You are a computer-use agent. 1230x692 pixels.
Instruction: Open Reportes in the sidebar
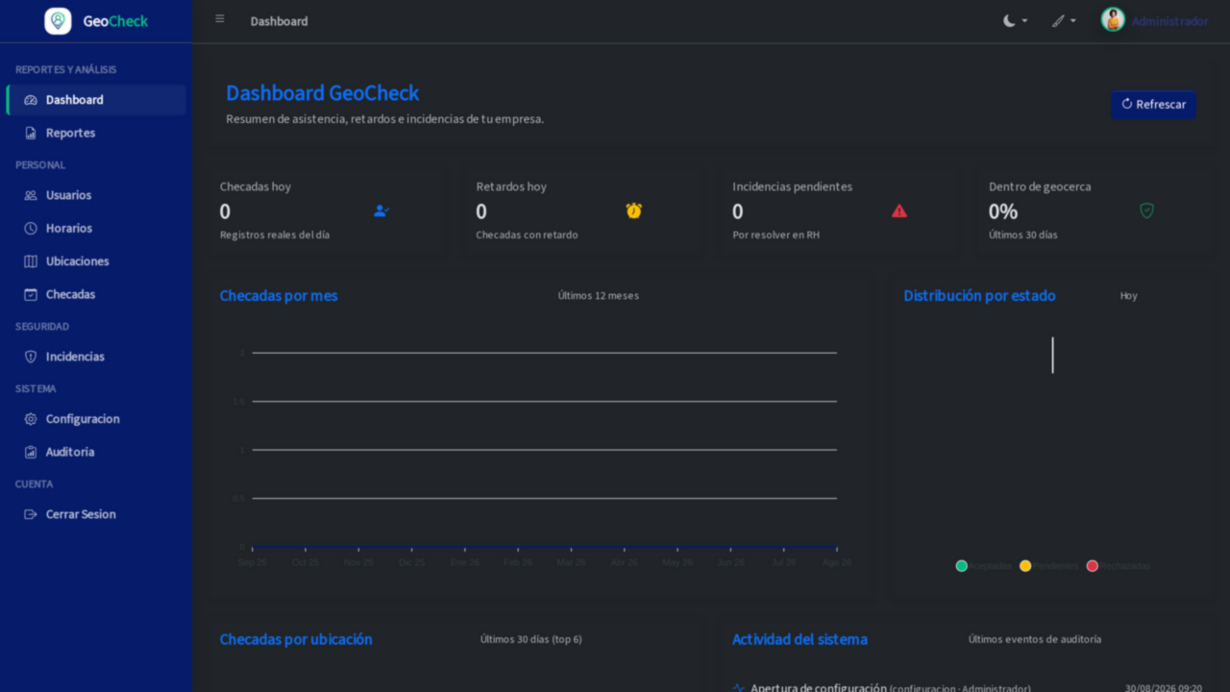(x=96, y=133)
